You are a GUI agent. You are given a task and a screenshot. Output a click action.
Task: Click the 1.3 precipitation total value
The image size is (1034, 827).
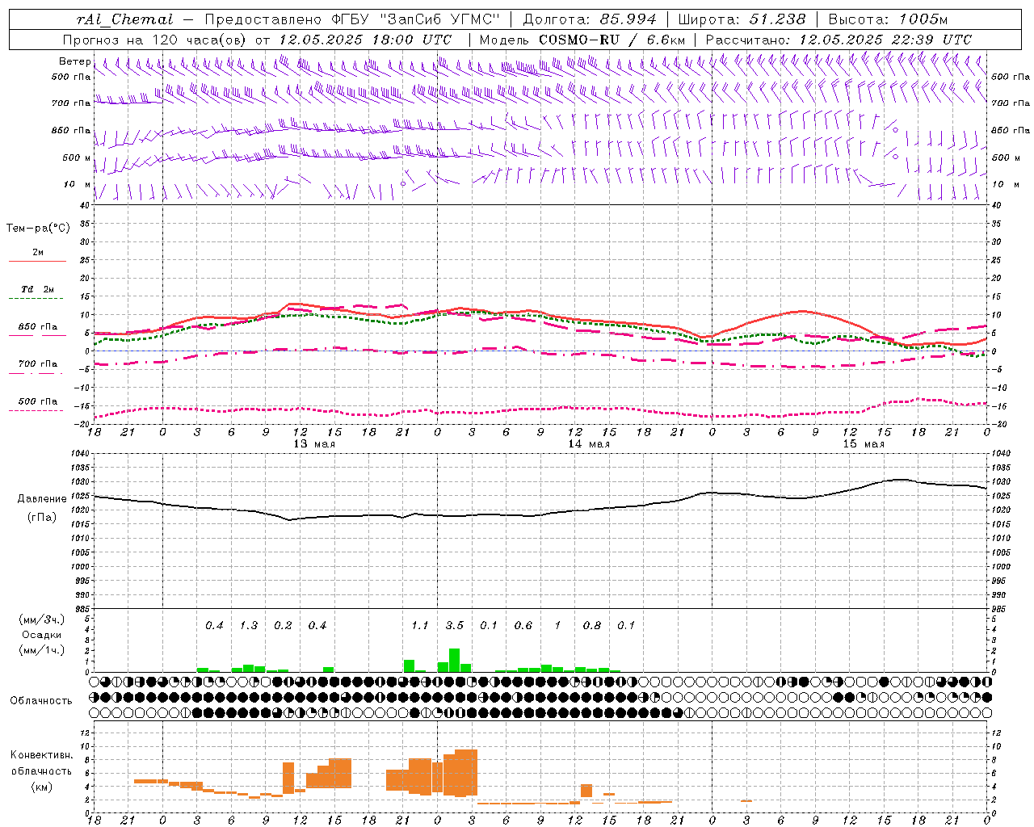pos(249,626)
